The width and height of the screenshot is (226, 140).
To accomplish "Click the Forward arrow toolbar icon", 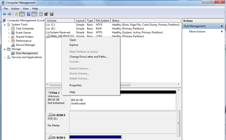I will [10, 14].
